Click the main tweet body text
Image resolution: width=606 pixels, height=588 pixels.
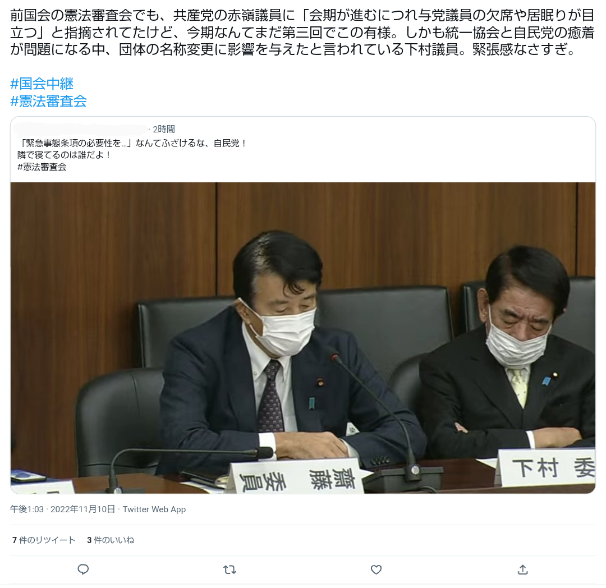coord(302,33)
